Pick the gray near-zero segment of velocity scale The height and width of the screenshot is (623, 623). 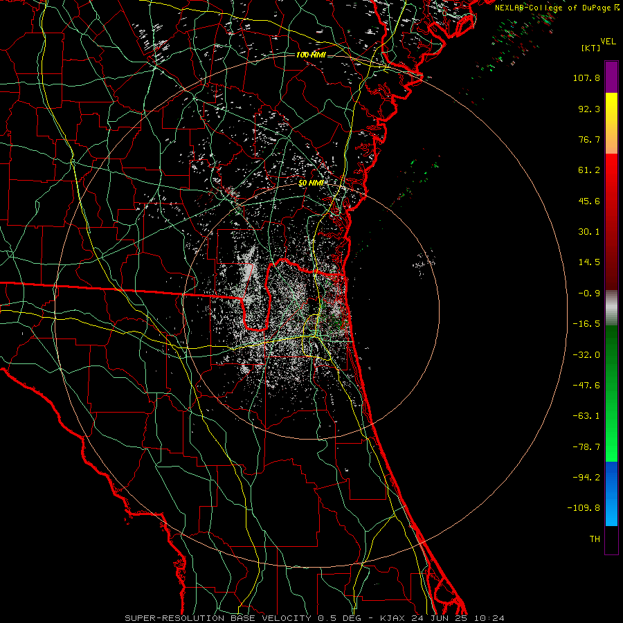click(x=611, y=307)
